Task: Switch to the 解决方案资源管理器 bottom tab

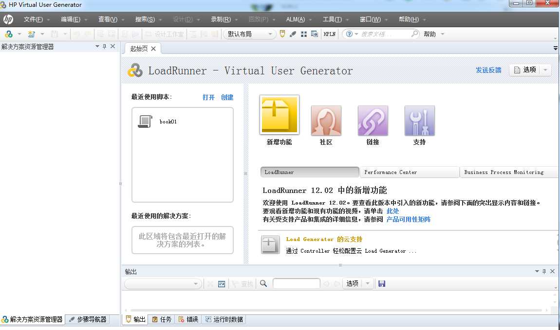Action: [x=32, y=319]
